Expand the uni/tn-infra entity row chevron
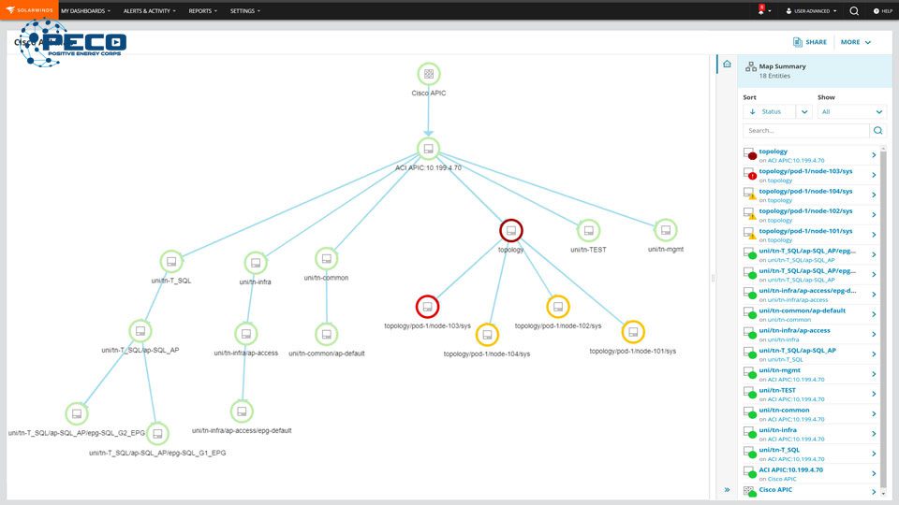The width and height of the screenshot is (899, 505). pos(874,433)
